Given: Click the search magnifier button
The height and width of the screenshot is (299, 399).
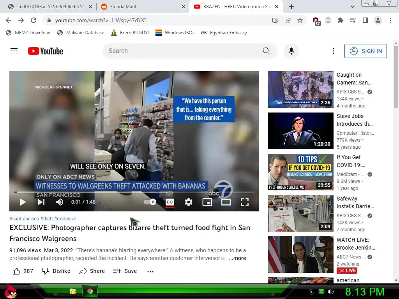Looking at the screenshot, I should [x=267, y=51].
